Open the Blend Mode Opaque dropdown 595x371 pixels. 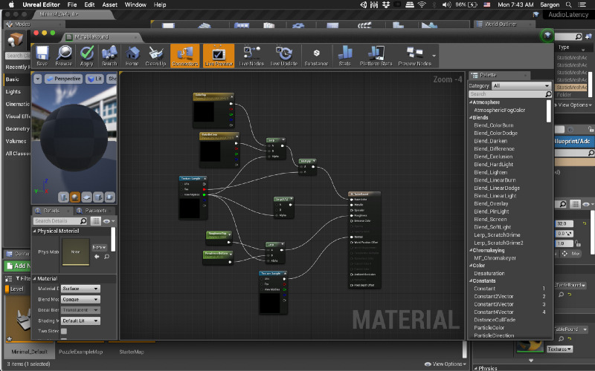tap(80, 299)
